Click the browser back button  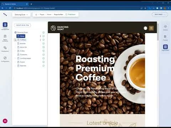(x=2, y=8)
